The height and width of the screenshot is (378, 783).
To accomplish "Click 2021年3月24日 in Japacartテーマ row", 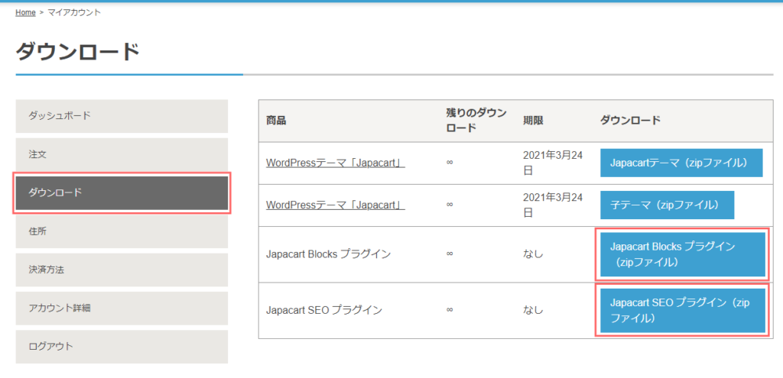I will 553,163.
